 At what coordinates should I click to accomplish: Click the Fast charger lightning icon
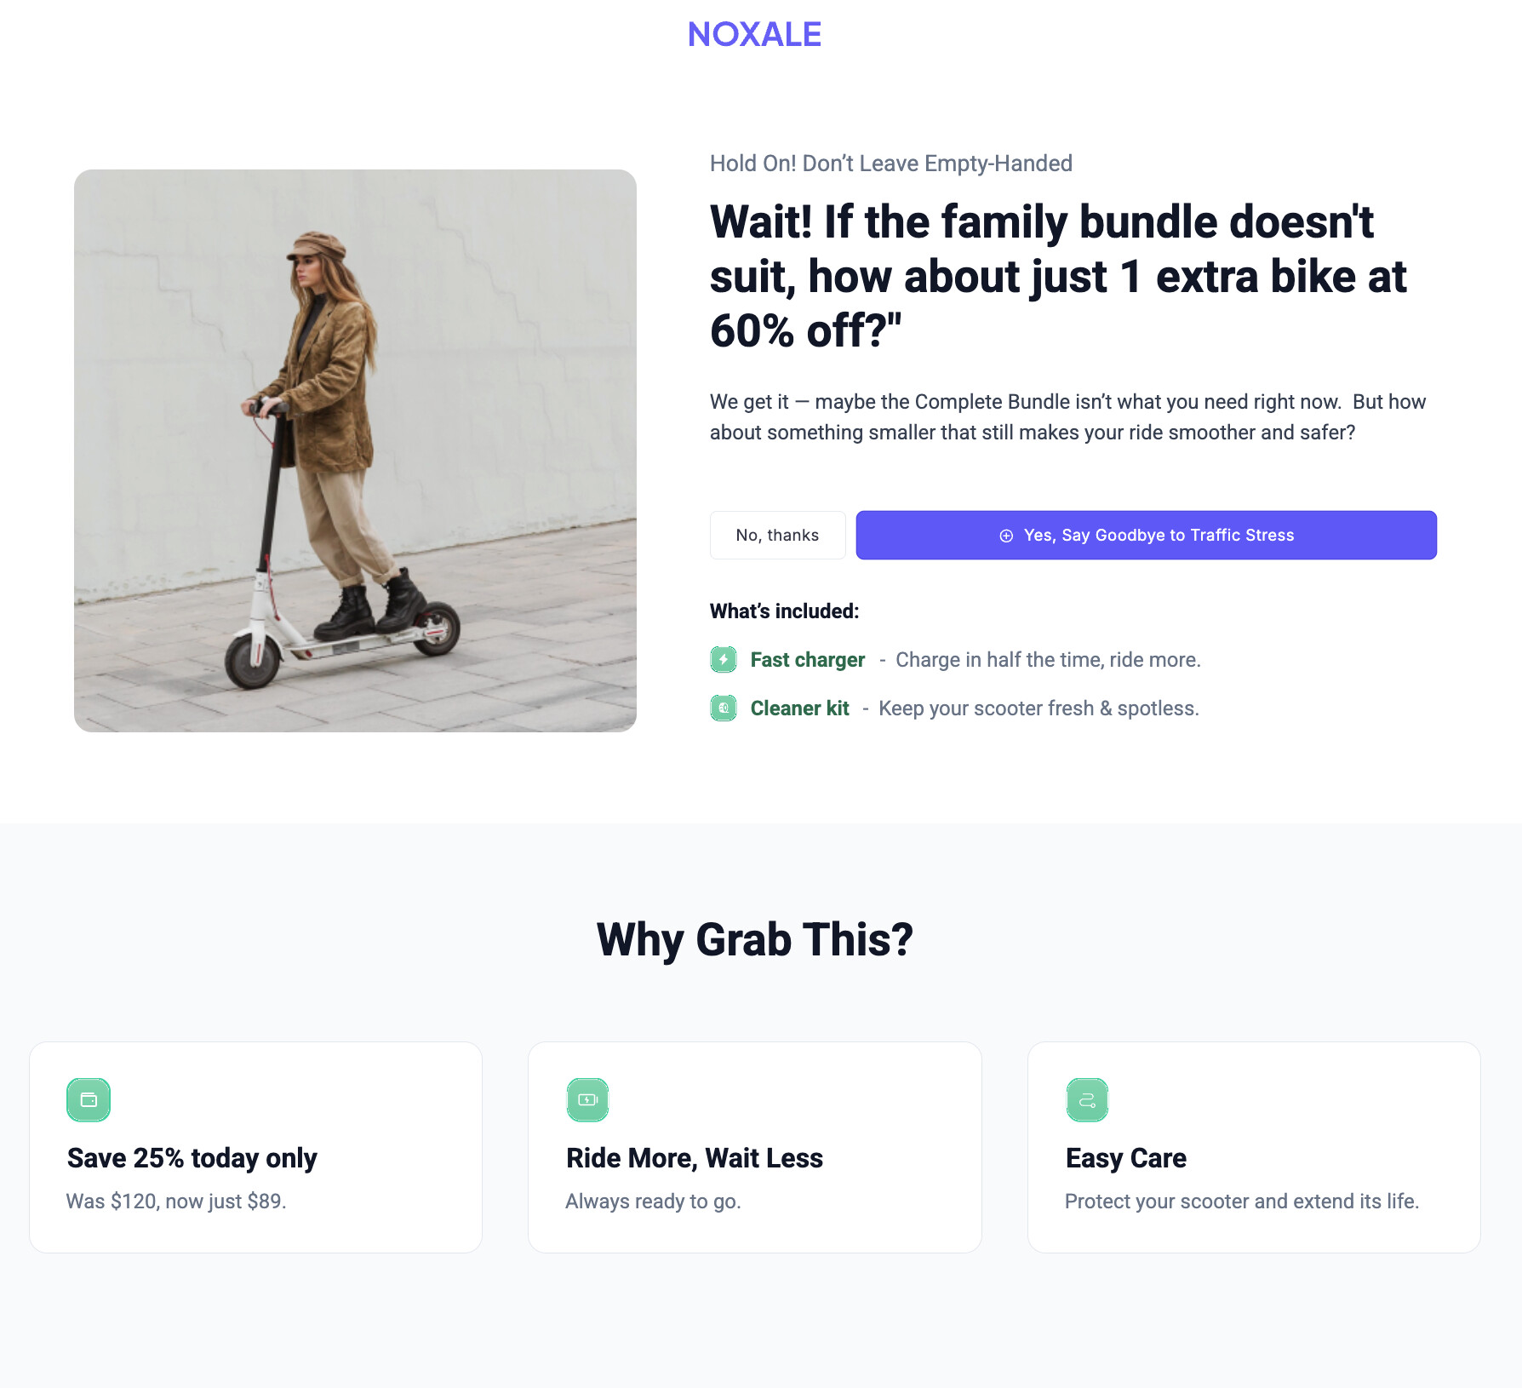pyautogui.click(x=724, y=659)
